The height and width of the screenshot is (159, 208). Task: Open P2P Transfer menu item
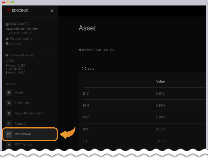tap(24, 144)
